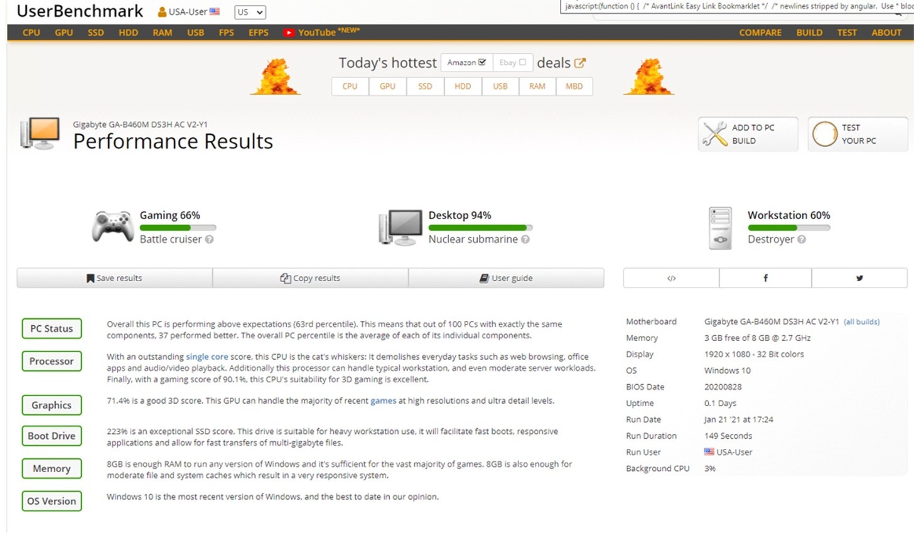914x533 pixels.
Task: Click the help icon beside Destroyer
Action: 802,239
